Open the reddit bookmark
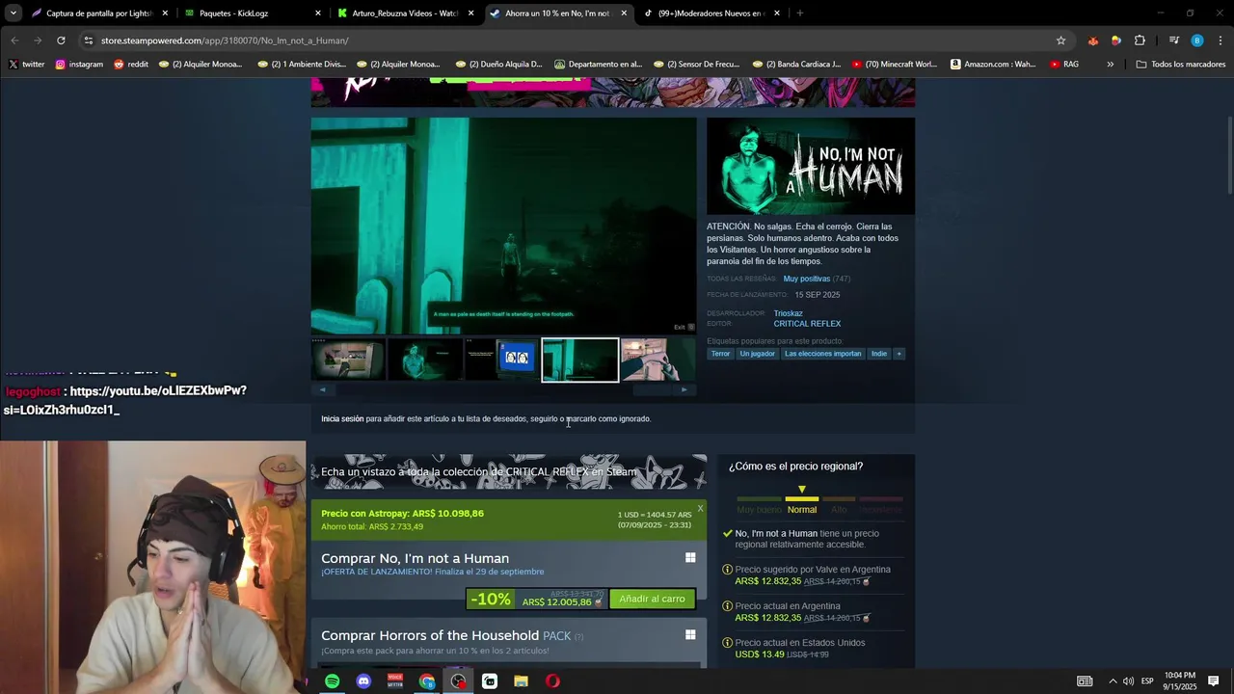Viewport: 1234px width, 694px height. (131, 65)
